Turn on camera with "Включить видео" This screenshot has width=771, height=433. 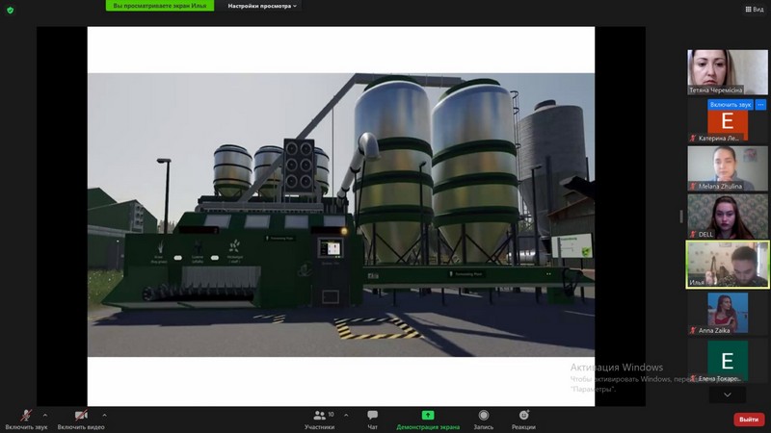click(81, 420)
